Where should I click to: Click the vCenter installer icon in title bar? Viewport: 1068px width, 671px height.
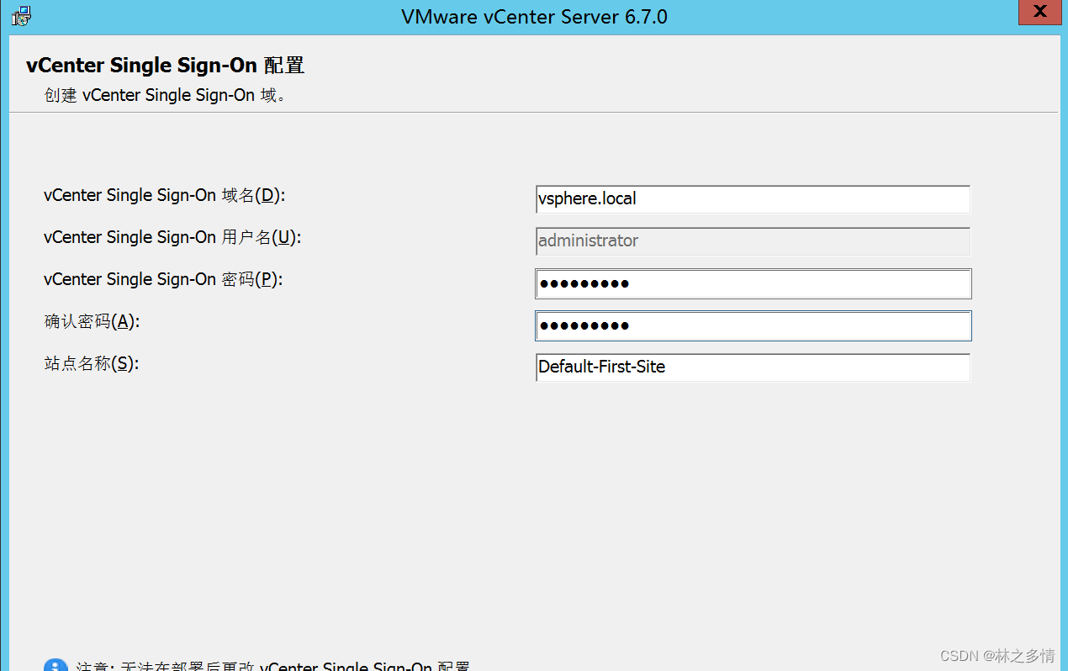(x=22, y=15)
